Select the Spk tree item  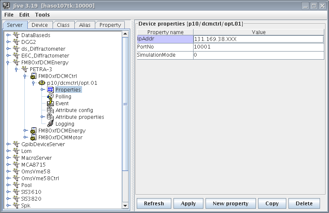click(x=26, y=205)
